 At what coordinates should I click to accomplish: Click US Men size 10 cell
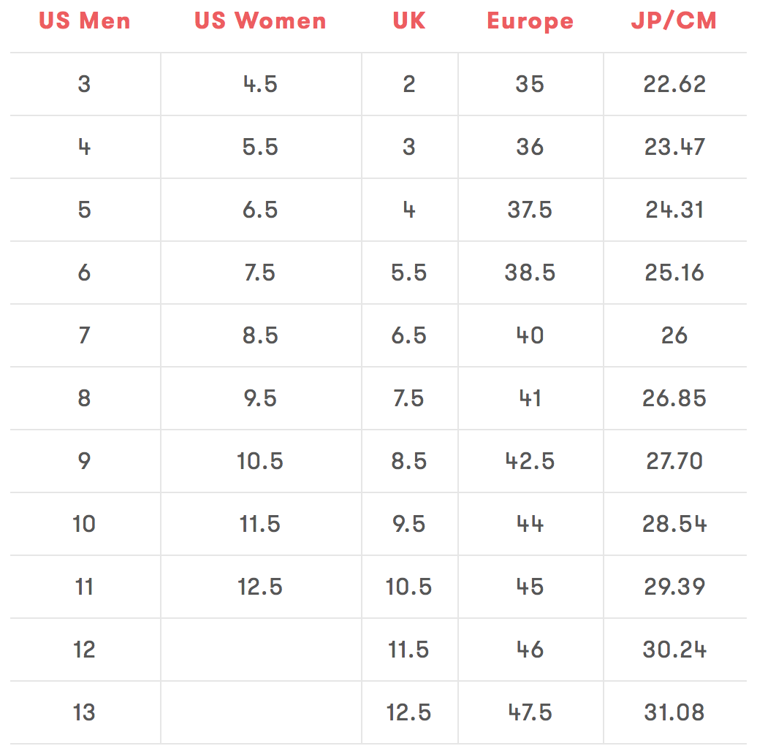[x=85, y=524]
